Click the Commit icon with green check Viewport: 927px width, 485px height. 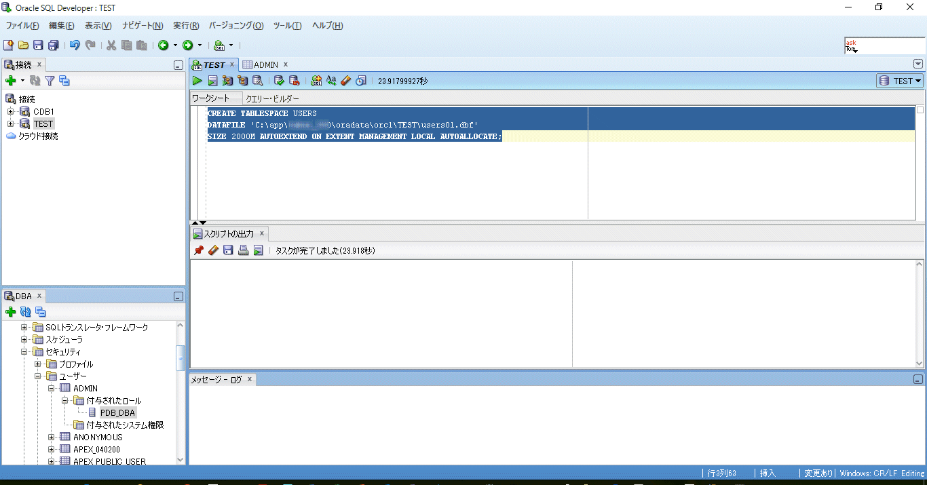(x=279, y=81)
